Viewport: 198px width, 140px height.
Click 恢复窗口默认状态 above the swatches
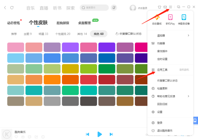(128, 34)
